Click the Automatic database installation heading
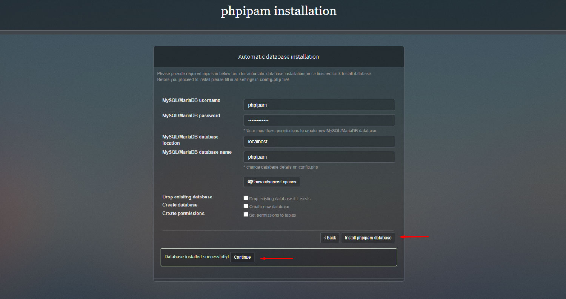This screenshot has width=566, height=299. 279,57
